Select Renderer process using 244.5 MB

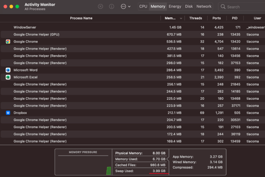tap(132, 91)
